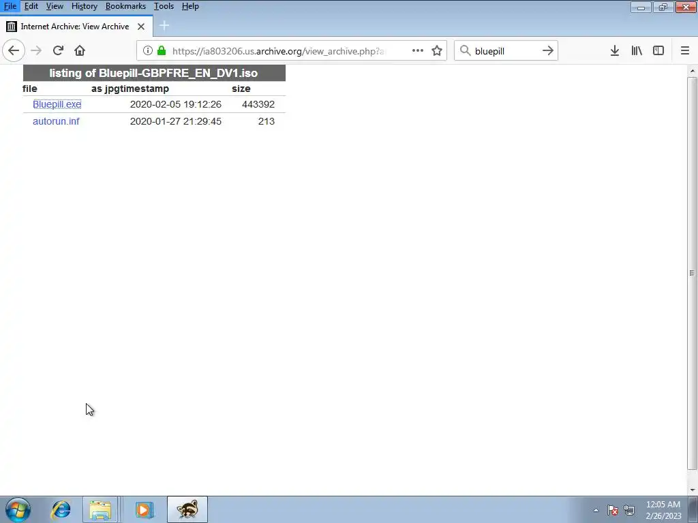Image resolution: width=698 pixels, height=523 pixels.
Task: Show hidden system tray icons
Action: (x=596, y=510)
